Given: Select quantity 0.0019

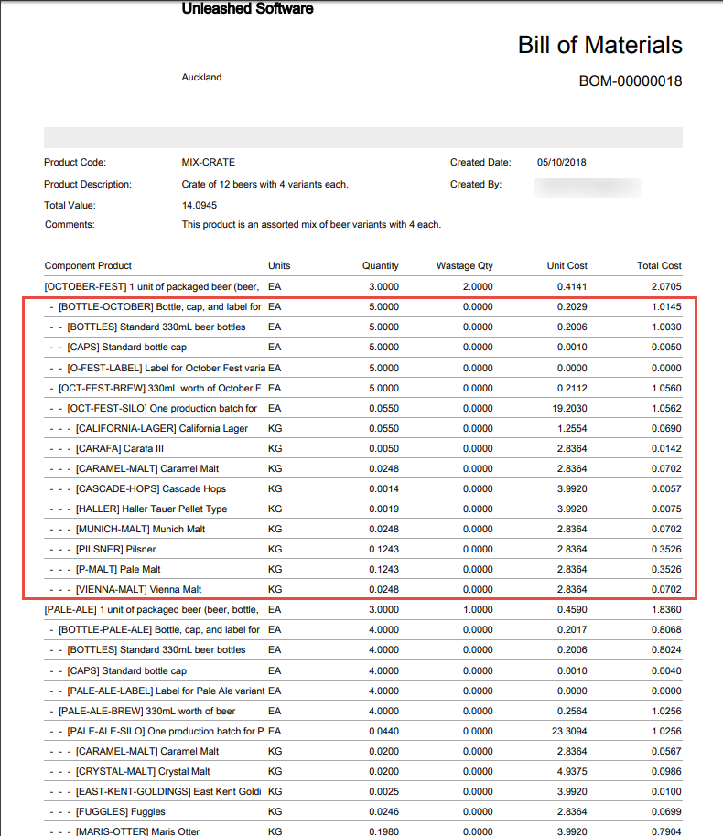Looking at the screenshot, I should (x=383, y=509).
